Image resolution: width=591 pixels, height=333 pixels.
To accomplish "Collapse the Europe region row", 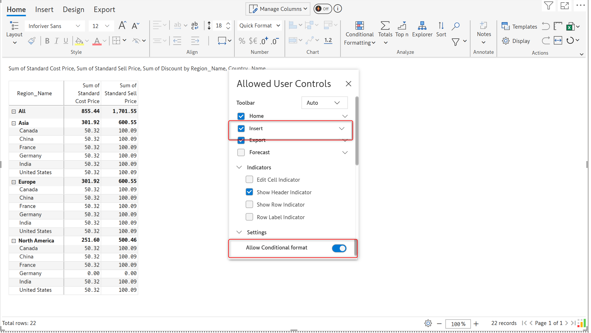I will pyautogui.click(x=13, y=182).
